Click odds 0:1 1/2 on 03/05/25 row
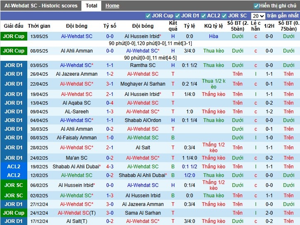Screen dimensions: 300x225 click(x=189, y=65)
